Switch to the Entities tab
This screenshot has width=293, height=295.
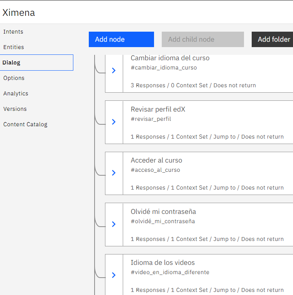point(14,47)
